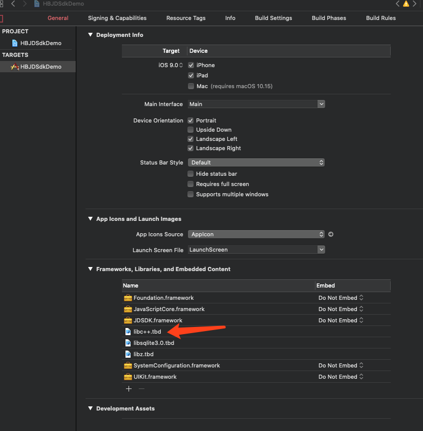This screenshot has height=431, width=423.
Task: Open the Build Rules tab
Action: 381,18
